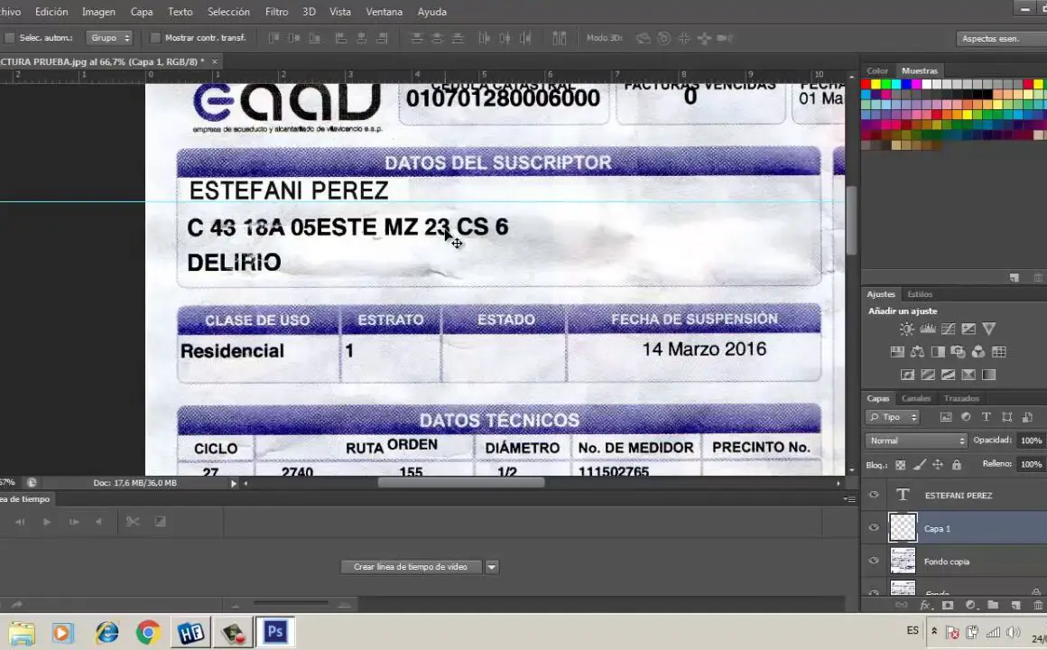Lock layer position
The image size is (1047, 650).
[938, 464]
